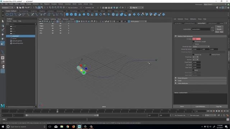The width and height of the screenshot is (230, 129).
Task: Uncheck the Follow checkbox
Action: pyautogui.click(x=193, y=44)
